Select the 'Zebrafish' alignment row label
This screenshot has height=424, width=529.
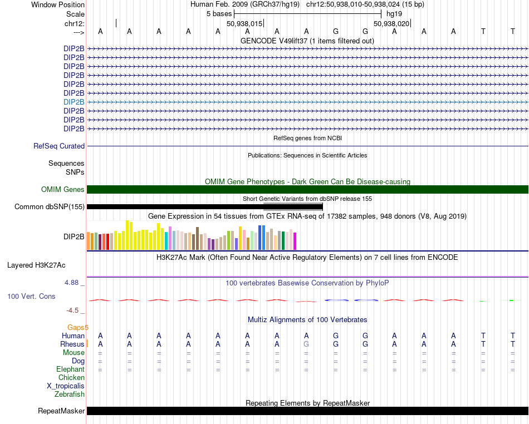(70, 394)
